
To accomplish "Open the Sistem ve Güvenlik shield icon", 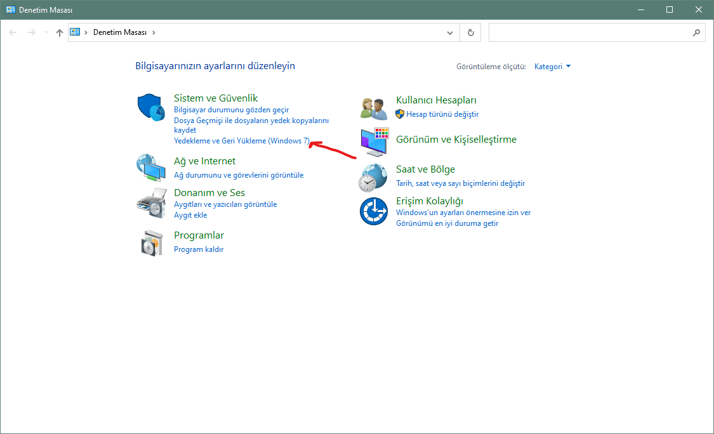I will pyautogui.click(x=151, y=107).
